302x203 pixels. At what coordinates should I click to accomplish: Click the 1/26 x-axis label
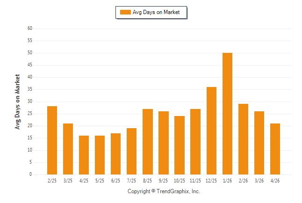click(227, 181)
